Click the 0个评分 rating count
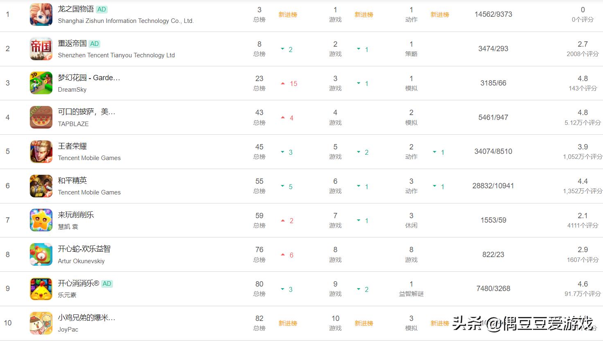Viewport: 603px width, 341px height. [583, 20]
